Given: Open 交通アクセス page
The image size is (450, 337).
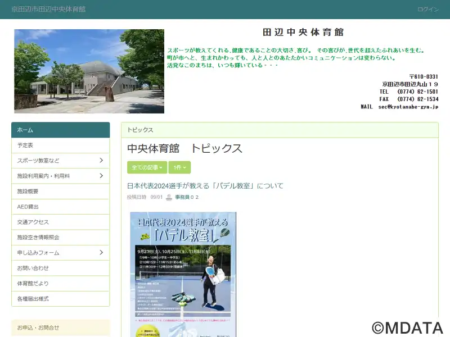Looking at the screenshot, I should [60, 222].
